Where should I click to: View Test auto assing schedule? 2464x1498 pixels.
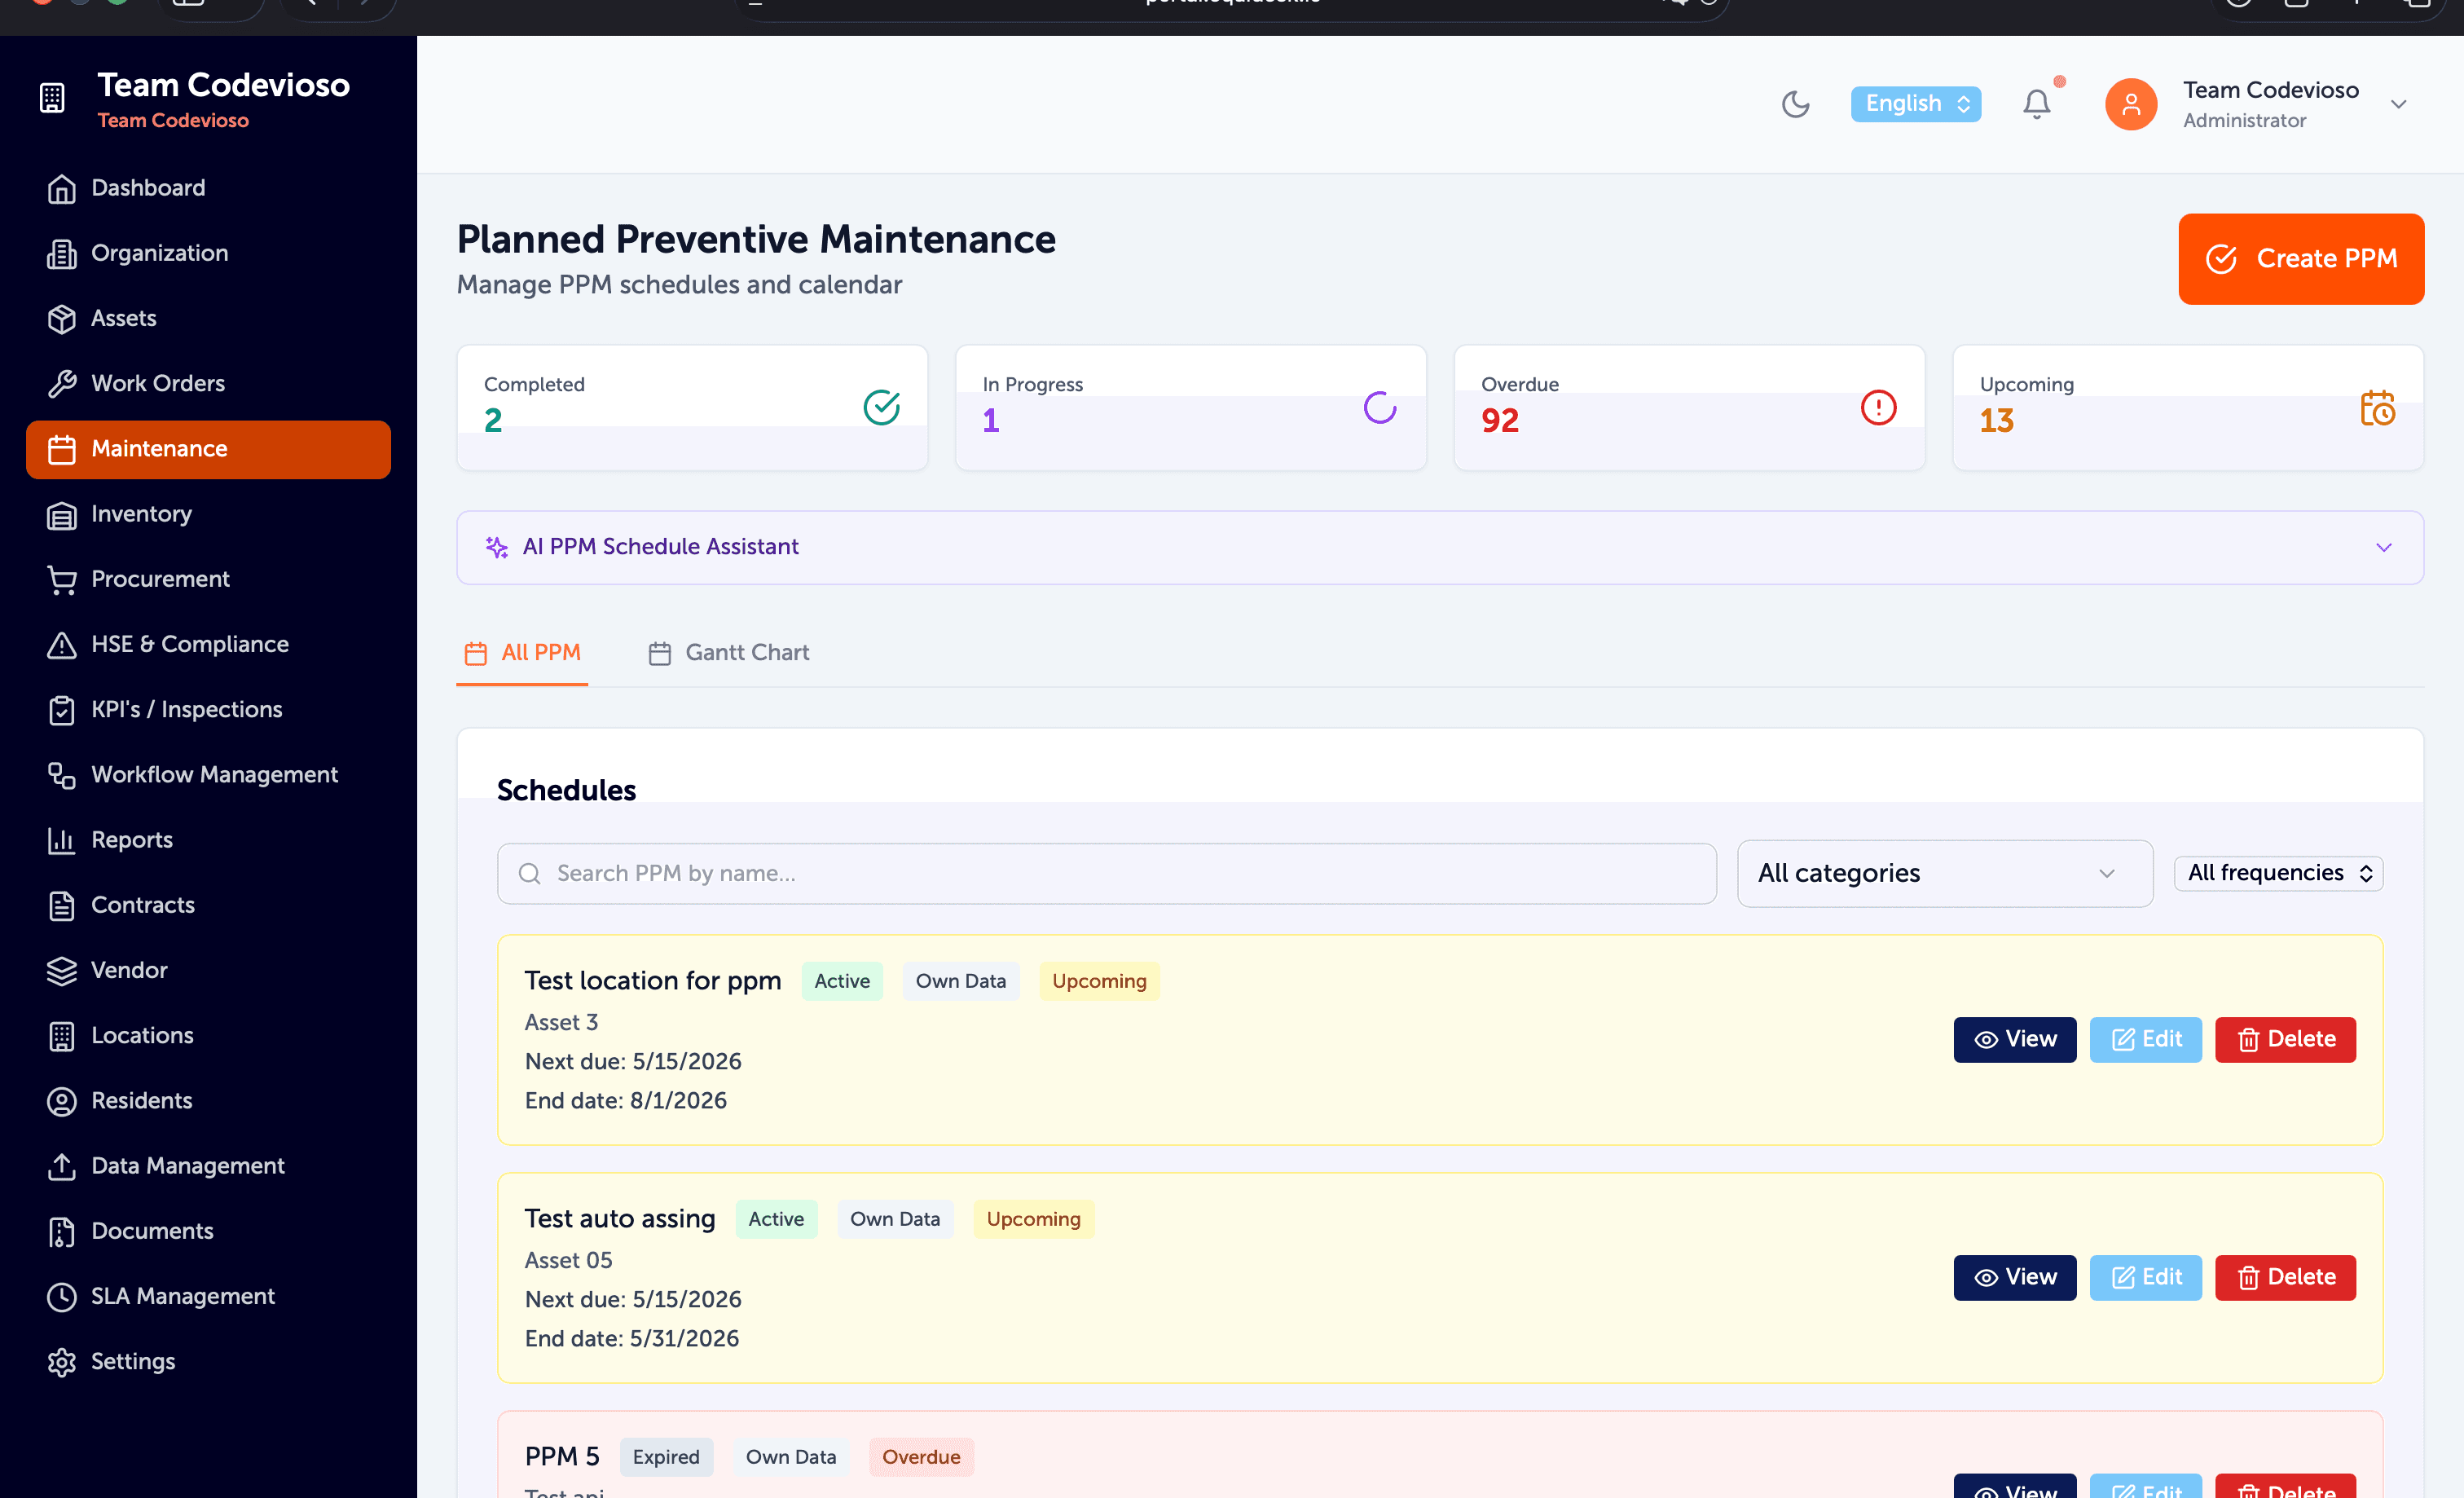(2014, 1278)
